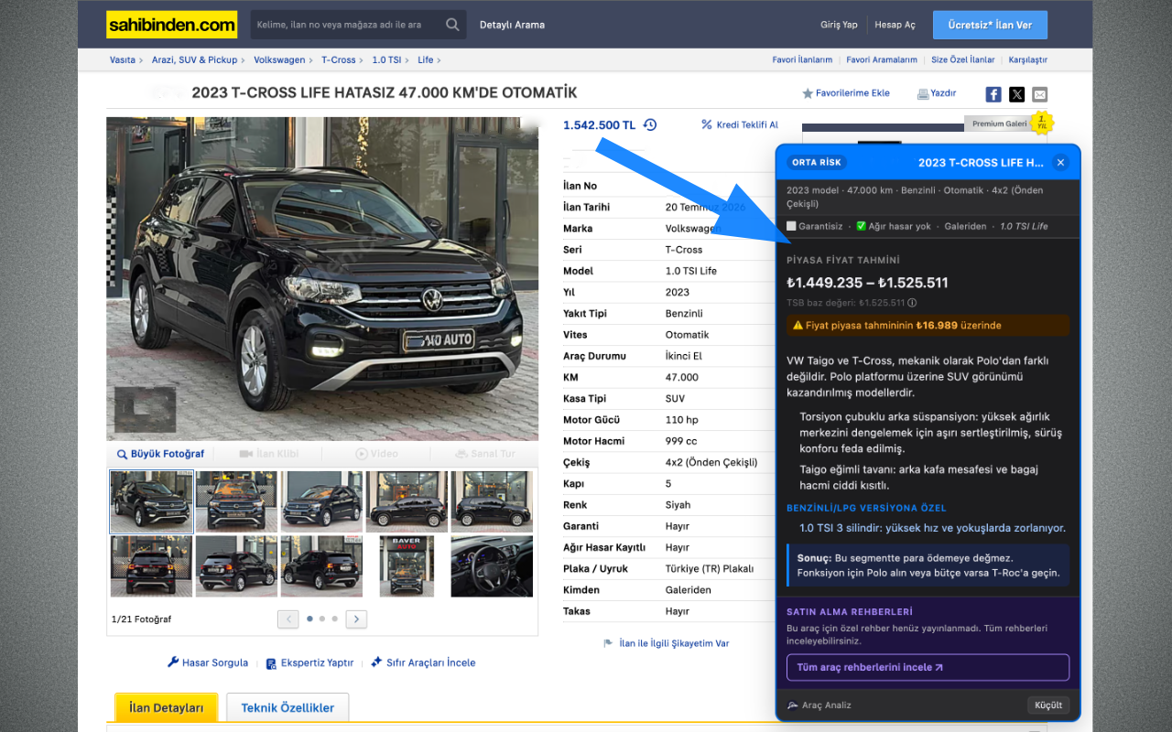
Task: Show the next page of photo thumbnails
Action: pos(356,619)
